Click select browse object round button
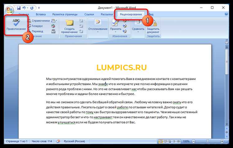 point(226,132)
